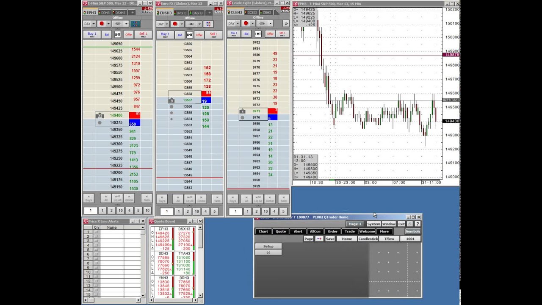Expand hidden toolbar items with double chevron
Image resolution: width=542 pixels, height=305 pixels.
(286, 24)
